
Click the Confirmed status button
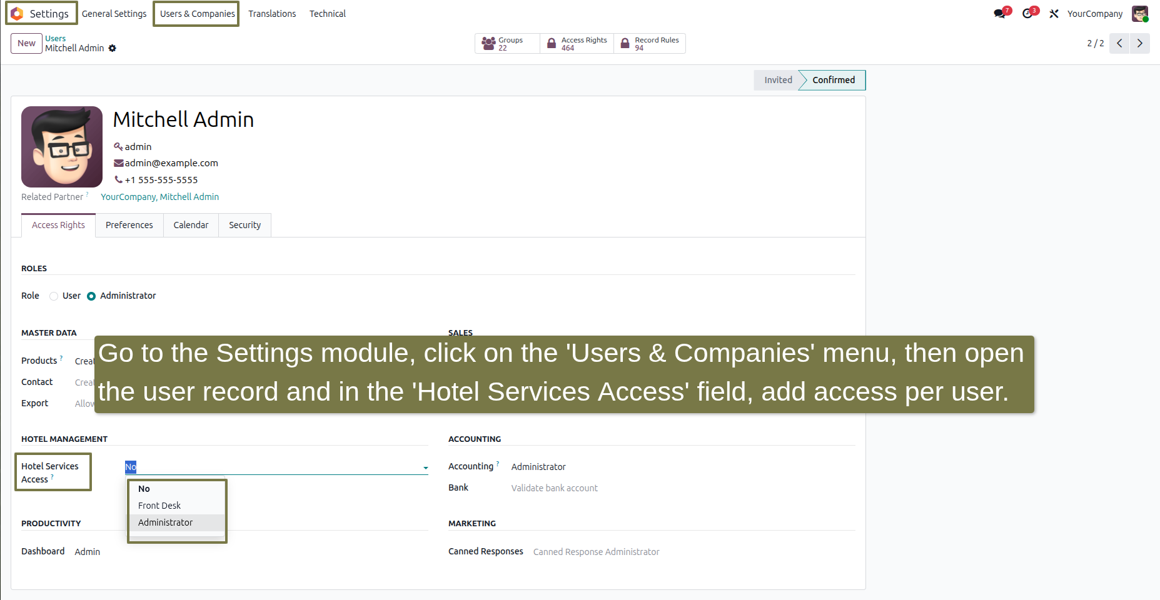[833, 80]
